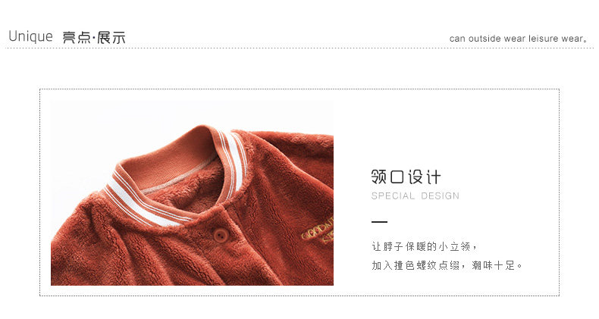The image size is (599, 319).
Task: Click the word 展示 in header
Action: pyautogui.click(x=111, y=37)
